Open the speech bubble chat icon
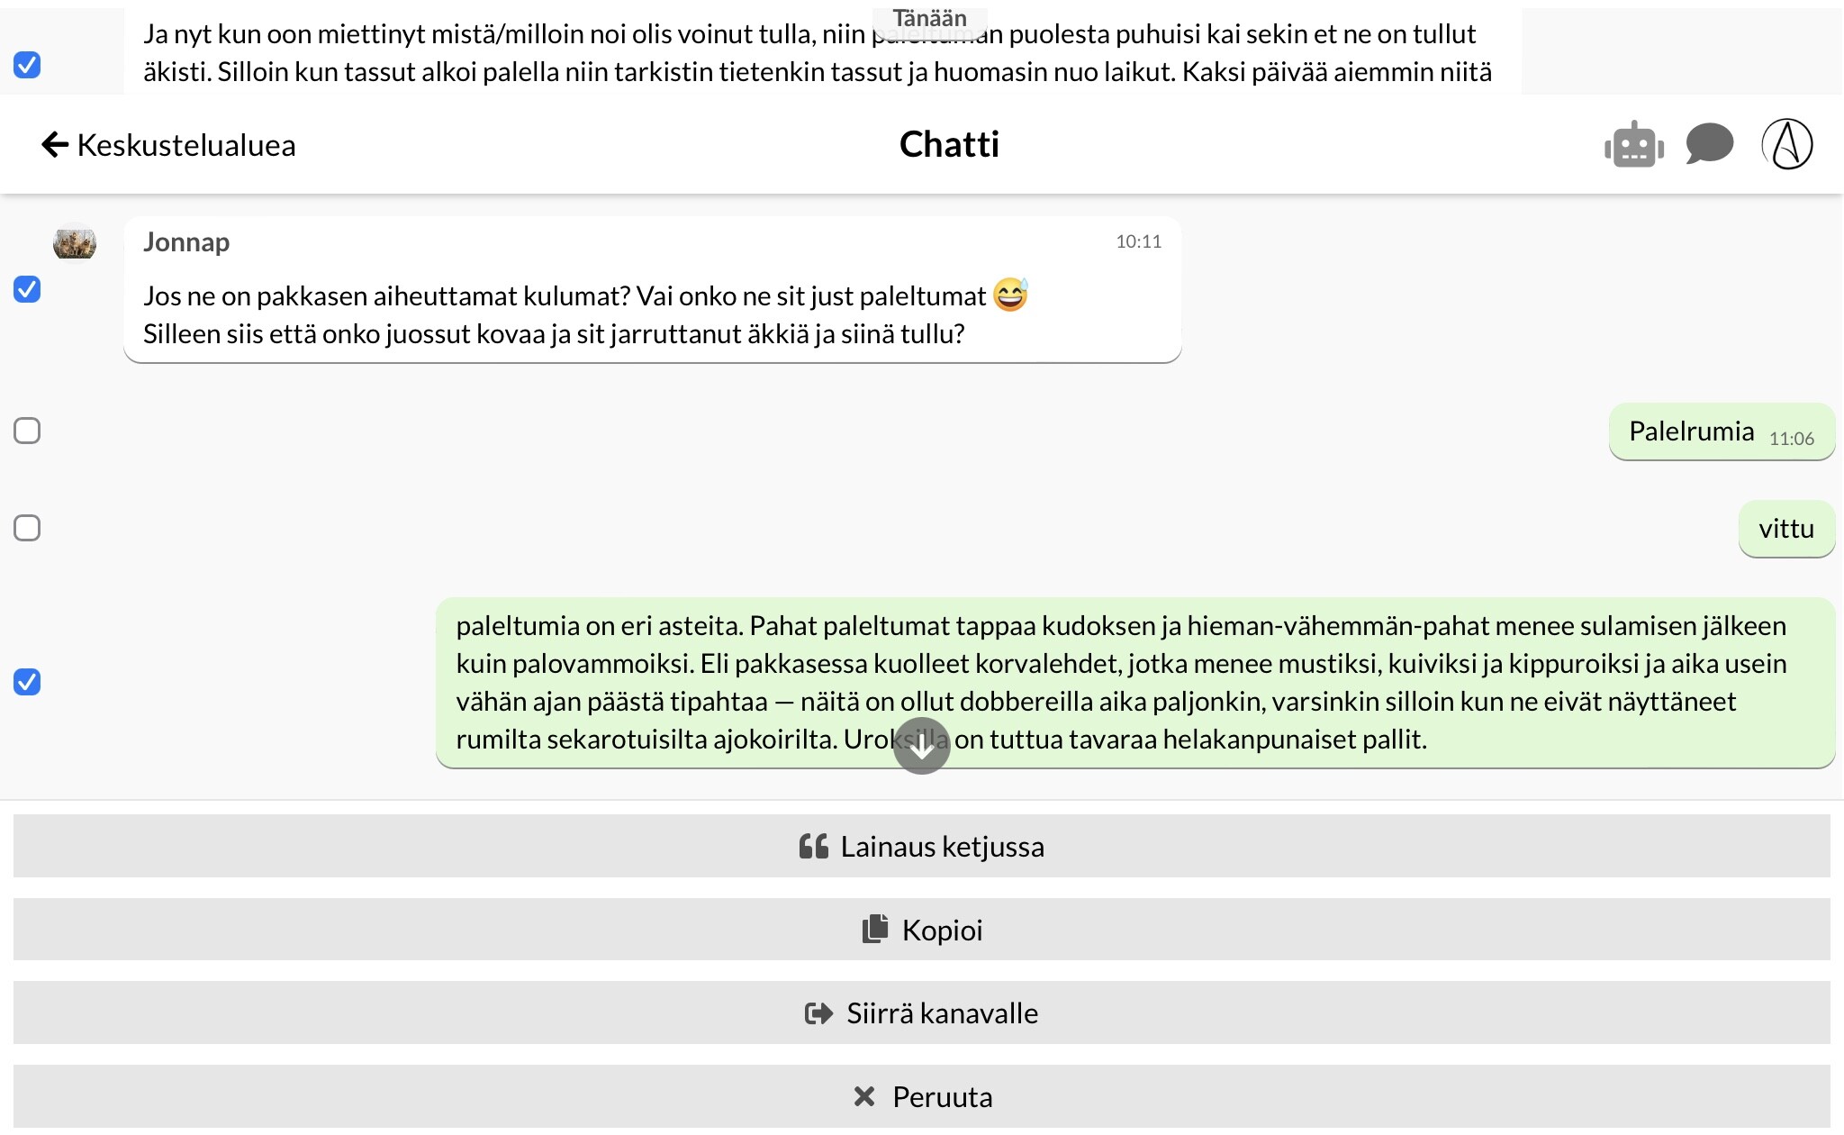 [1708, 144]
